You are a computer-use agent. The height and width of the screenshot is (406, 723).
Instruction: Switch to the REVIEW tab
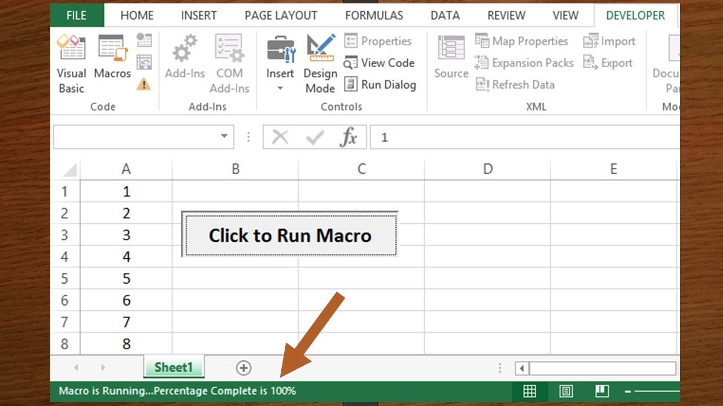(x=506, y=15)
